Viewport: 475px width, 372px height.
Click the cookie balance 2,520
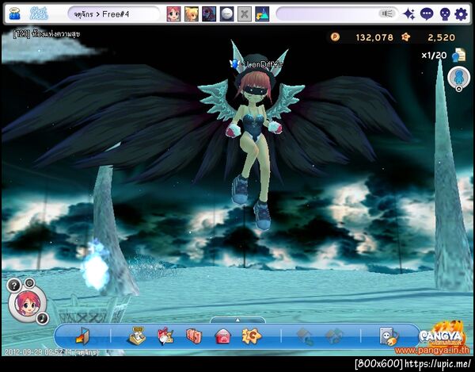[x=442, y=37]
